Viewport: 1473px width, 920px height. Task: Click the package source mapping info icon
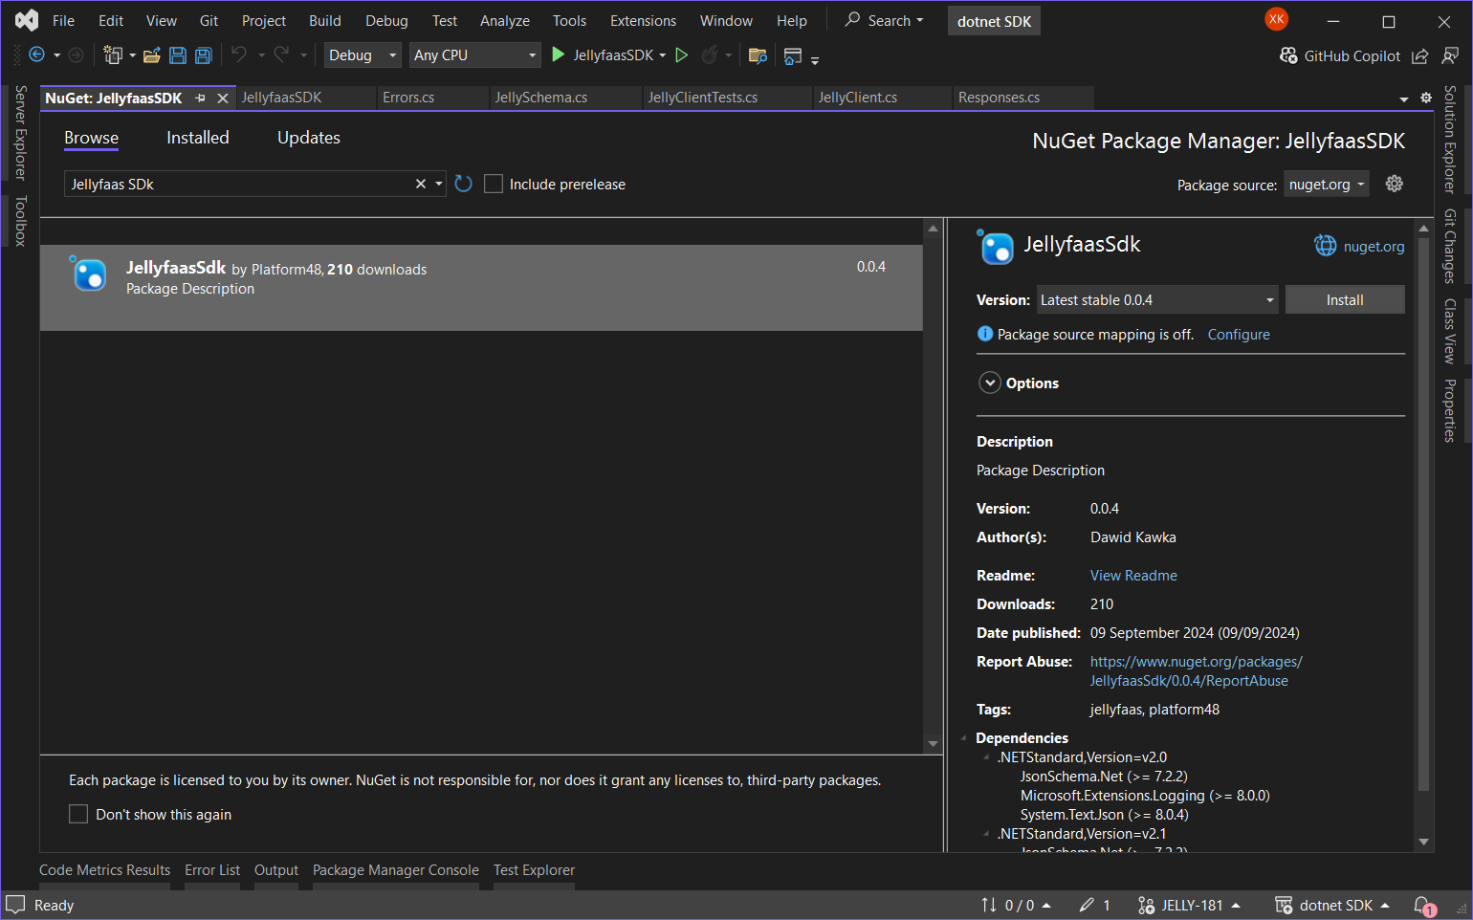point(985,334)
